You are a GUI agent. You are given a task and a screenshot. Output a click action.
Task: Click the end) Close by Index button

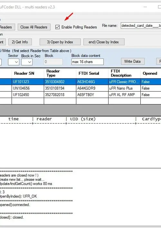pyautogui.click(x=104, y=42)
